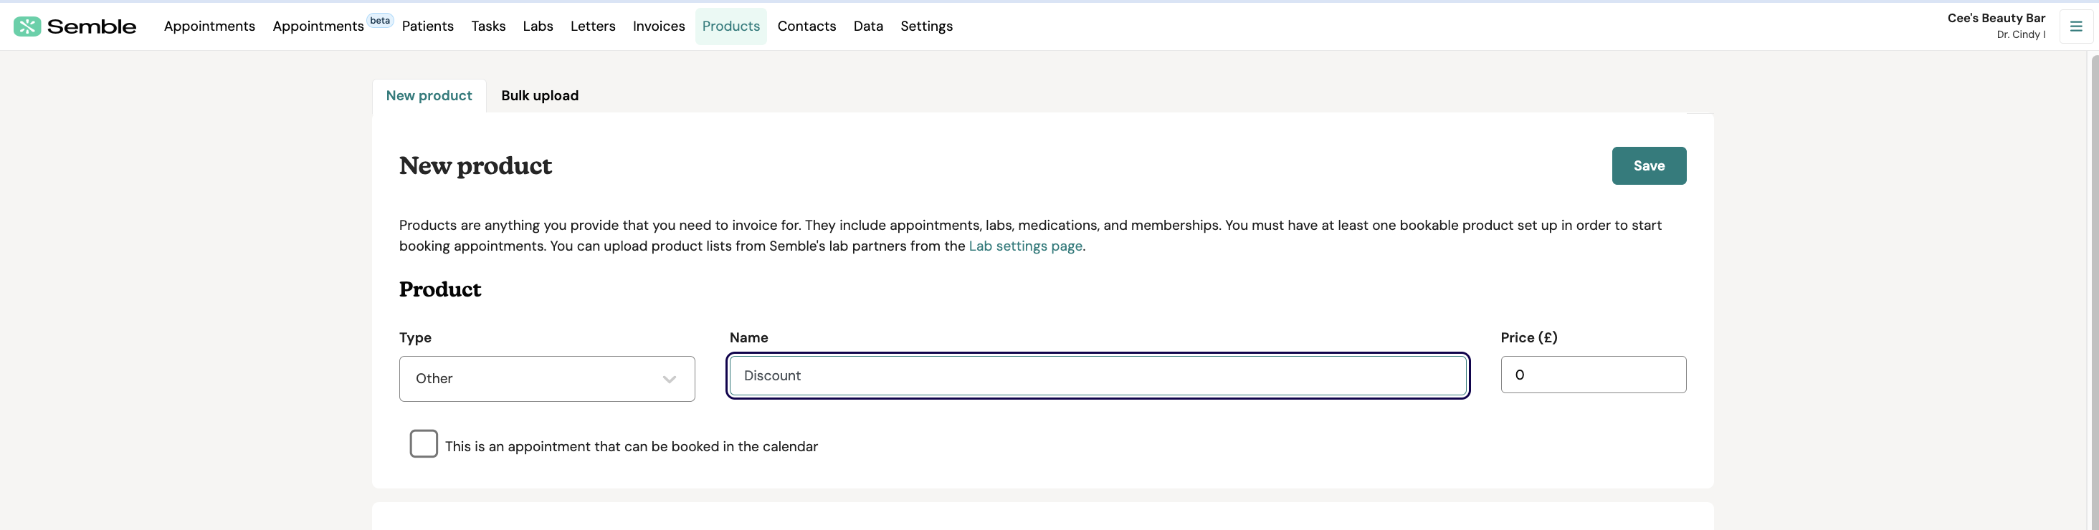This screenshot has width=2099, height=530.
Task: Switch to the Bulk upload tab
Action: [x=539, y=95]
